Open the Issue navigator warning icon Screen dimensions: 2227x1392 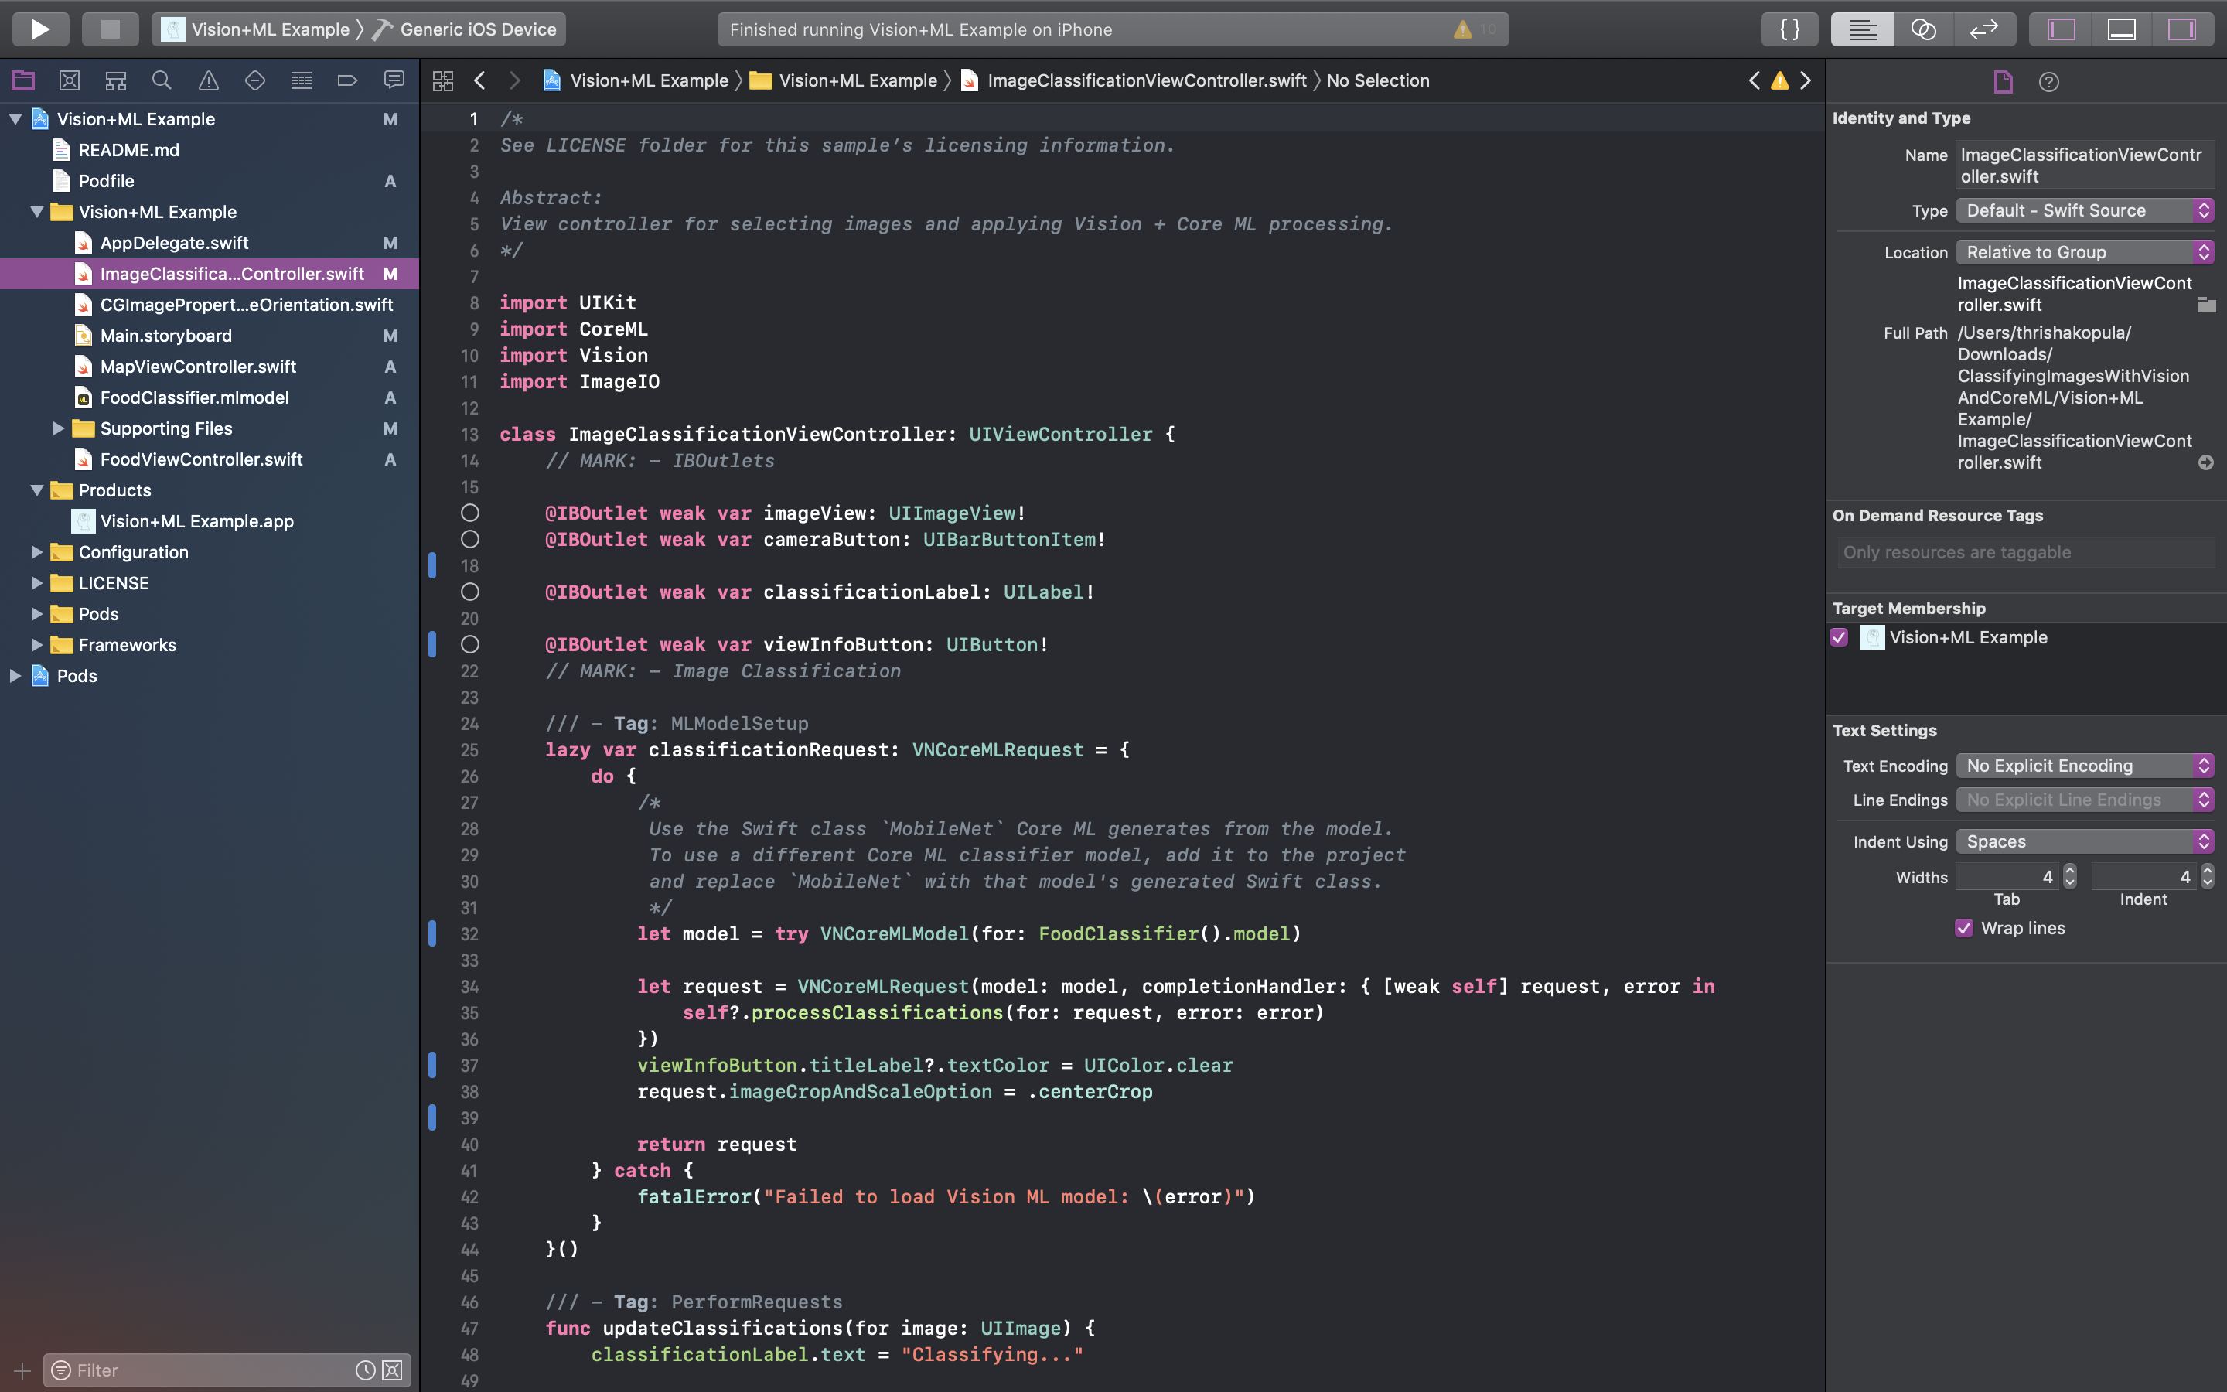(x=209, y=81)
